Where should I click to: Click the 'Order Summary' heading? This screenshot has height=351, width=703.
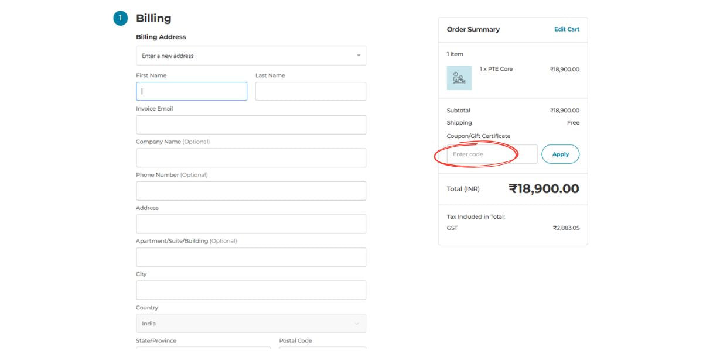tap(473, 29)
